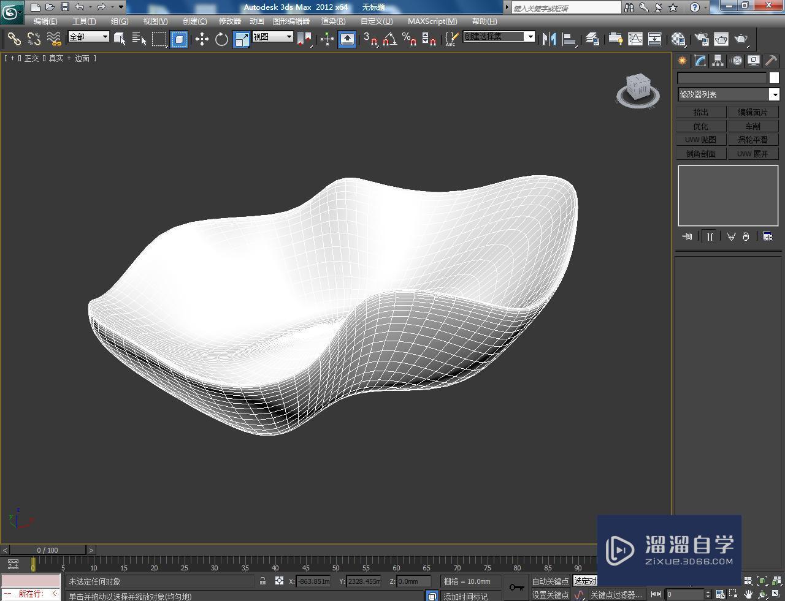Activate the Select and Rotate tool
Viewport: 785px width, 601px height.
coord(221,39)
